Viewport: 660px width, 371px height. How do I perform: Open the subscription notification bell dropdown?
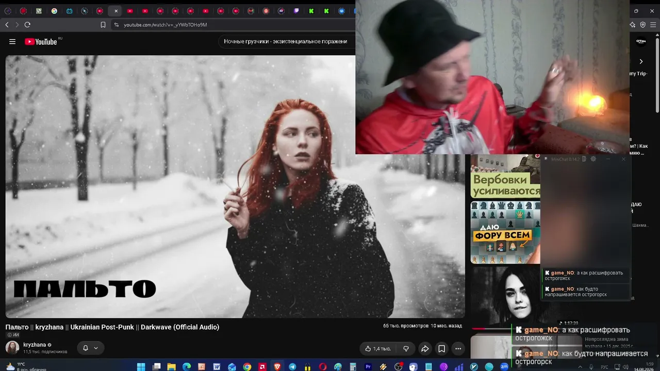[x=90, y=348]
